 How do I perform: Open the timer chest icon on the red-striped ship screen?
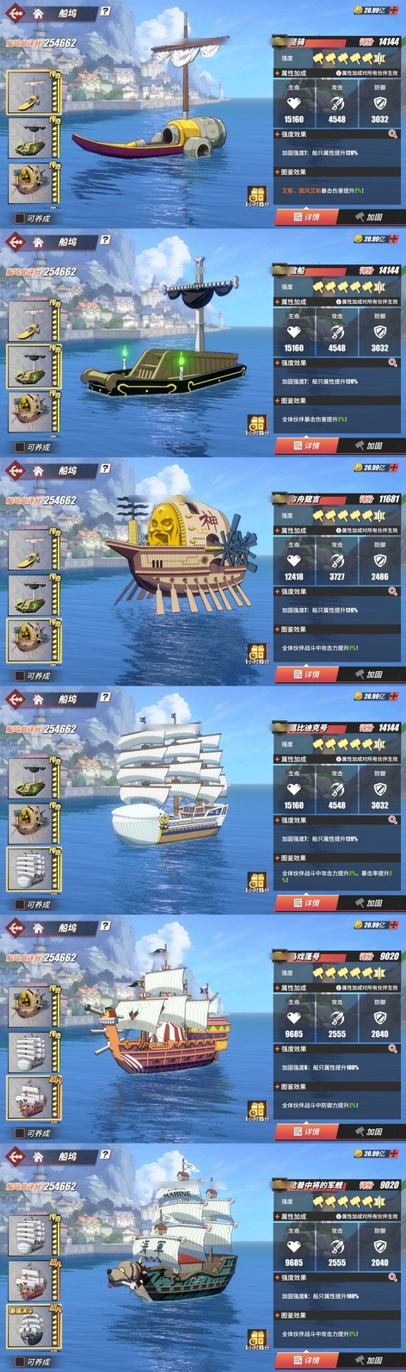(x=257, y=1109)
